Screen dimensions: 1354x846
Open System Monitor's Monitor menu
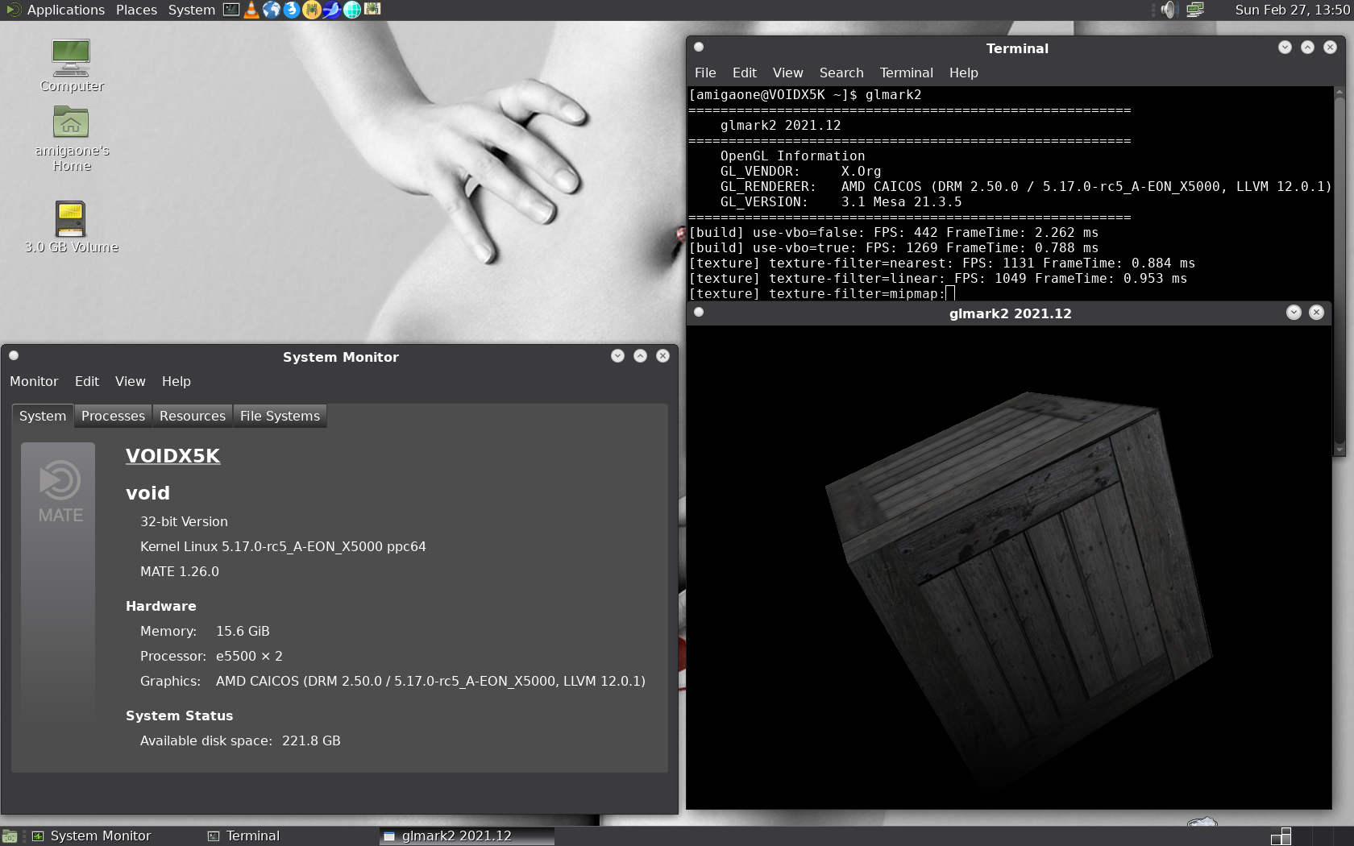(34, 381)
